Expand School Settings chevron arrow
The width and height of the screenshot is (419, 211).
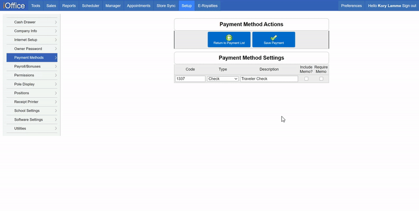56,111
